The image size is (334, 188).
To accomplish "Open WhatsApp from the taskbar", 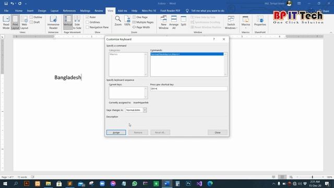I will [x=135, y=183].
